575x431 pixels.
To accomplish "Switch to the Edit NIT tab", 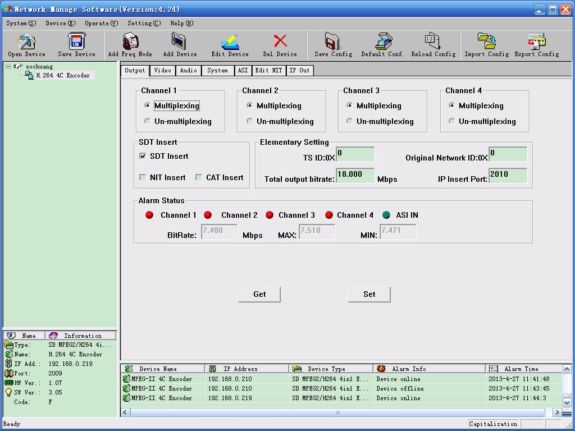I will pos(269,70).
